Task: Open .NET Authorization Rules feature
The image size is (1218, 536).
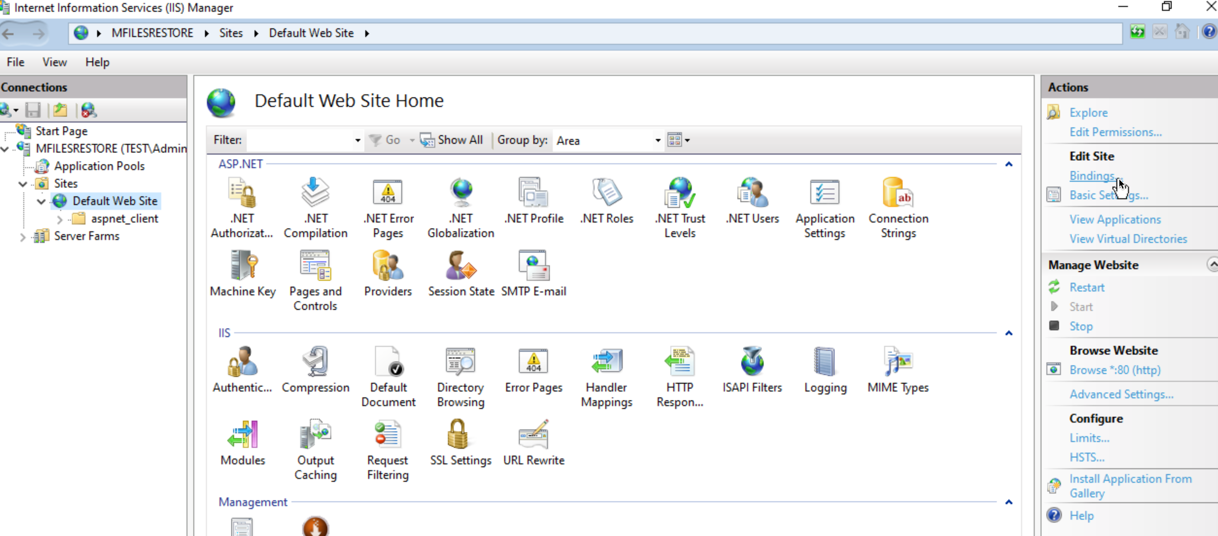Action: tap(242, 207)
